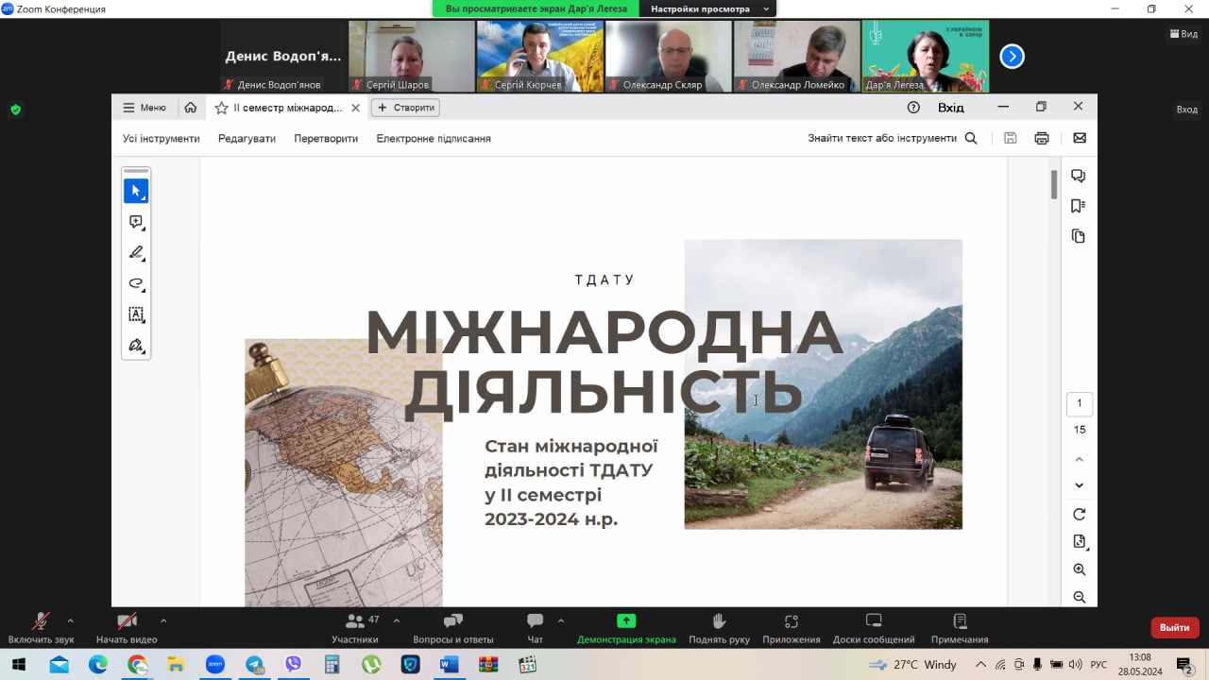Open the Acrobat home icon
The width and height of the screenshot is (1209, 680).
pyautogui.click(x=191, y=108)
